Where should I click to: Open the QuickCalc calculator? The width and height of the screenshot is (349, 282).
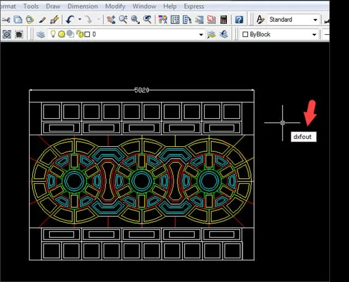223,20
